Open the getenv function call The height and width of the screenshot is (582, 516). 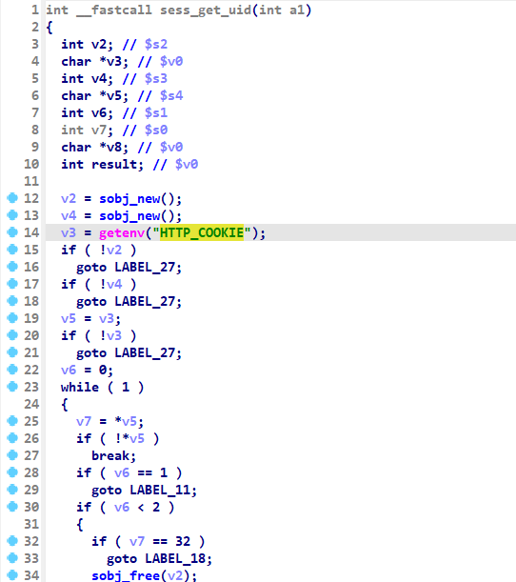122,233
